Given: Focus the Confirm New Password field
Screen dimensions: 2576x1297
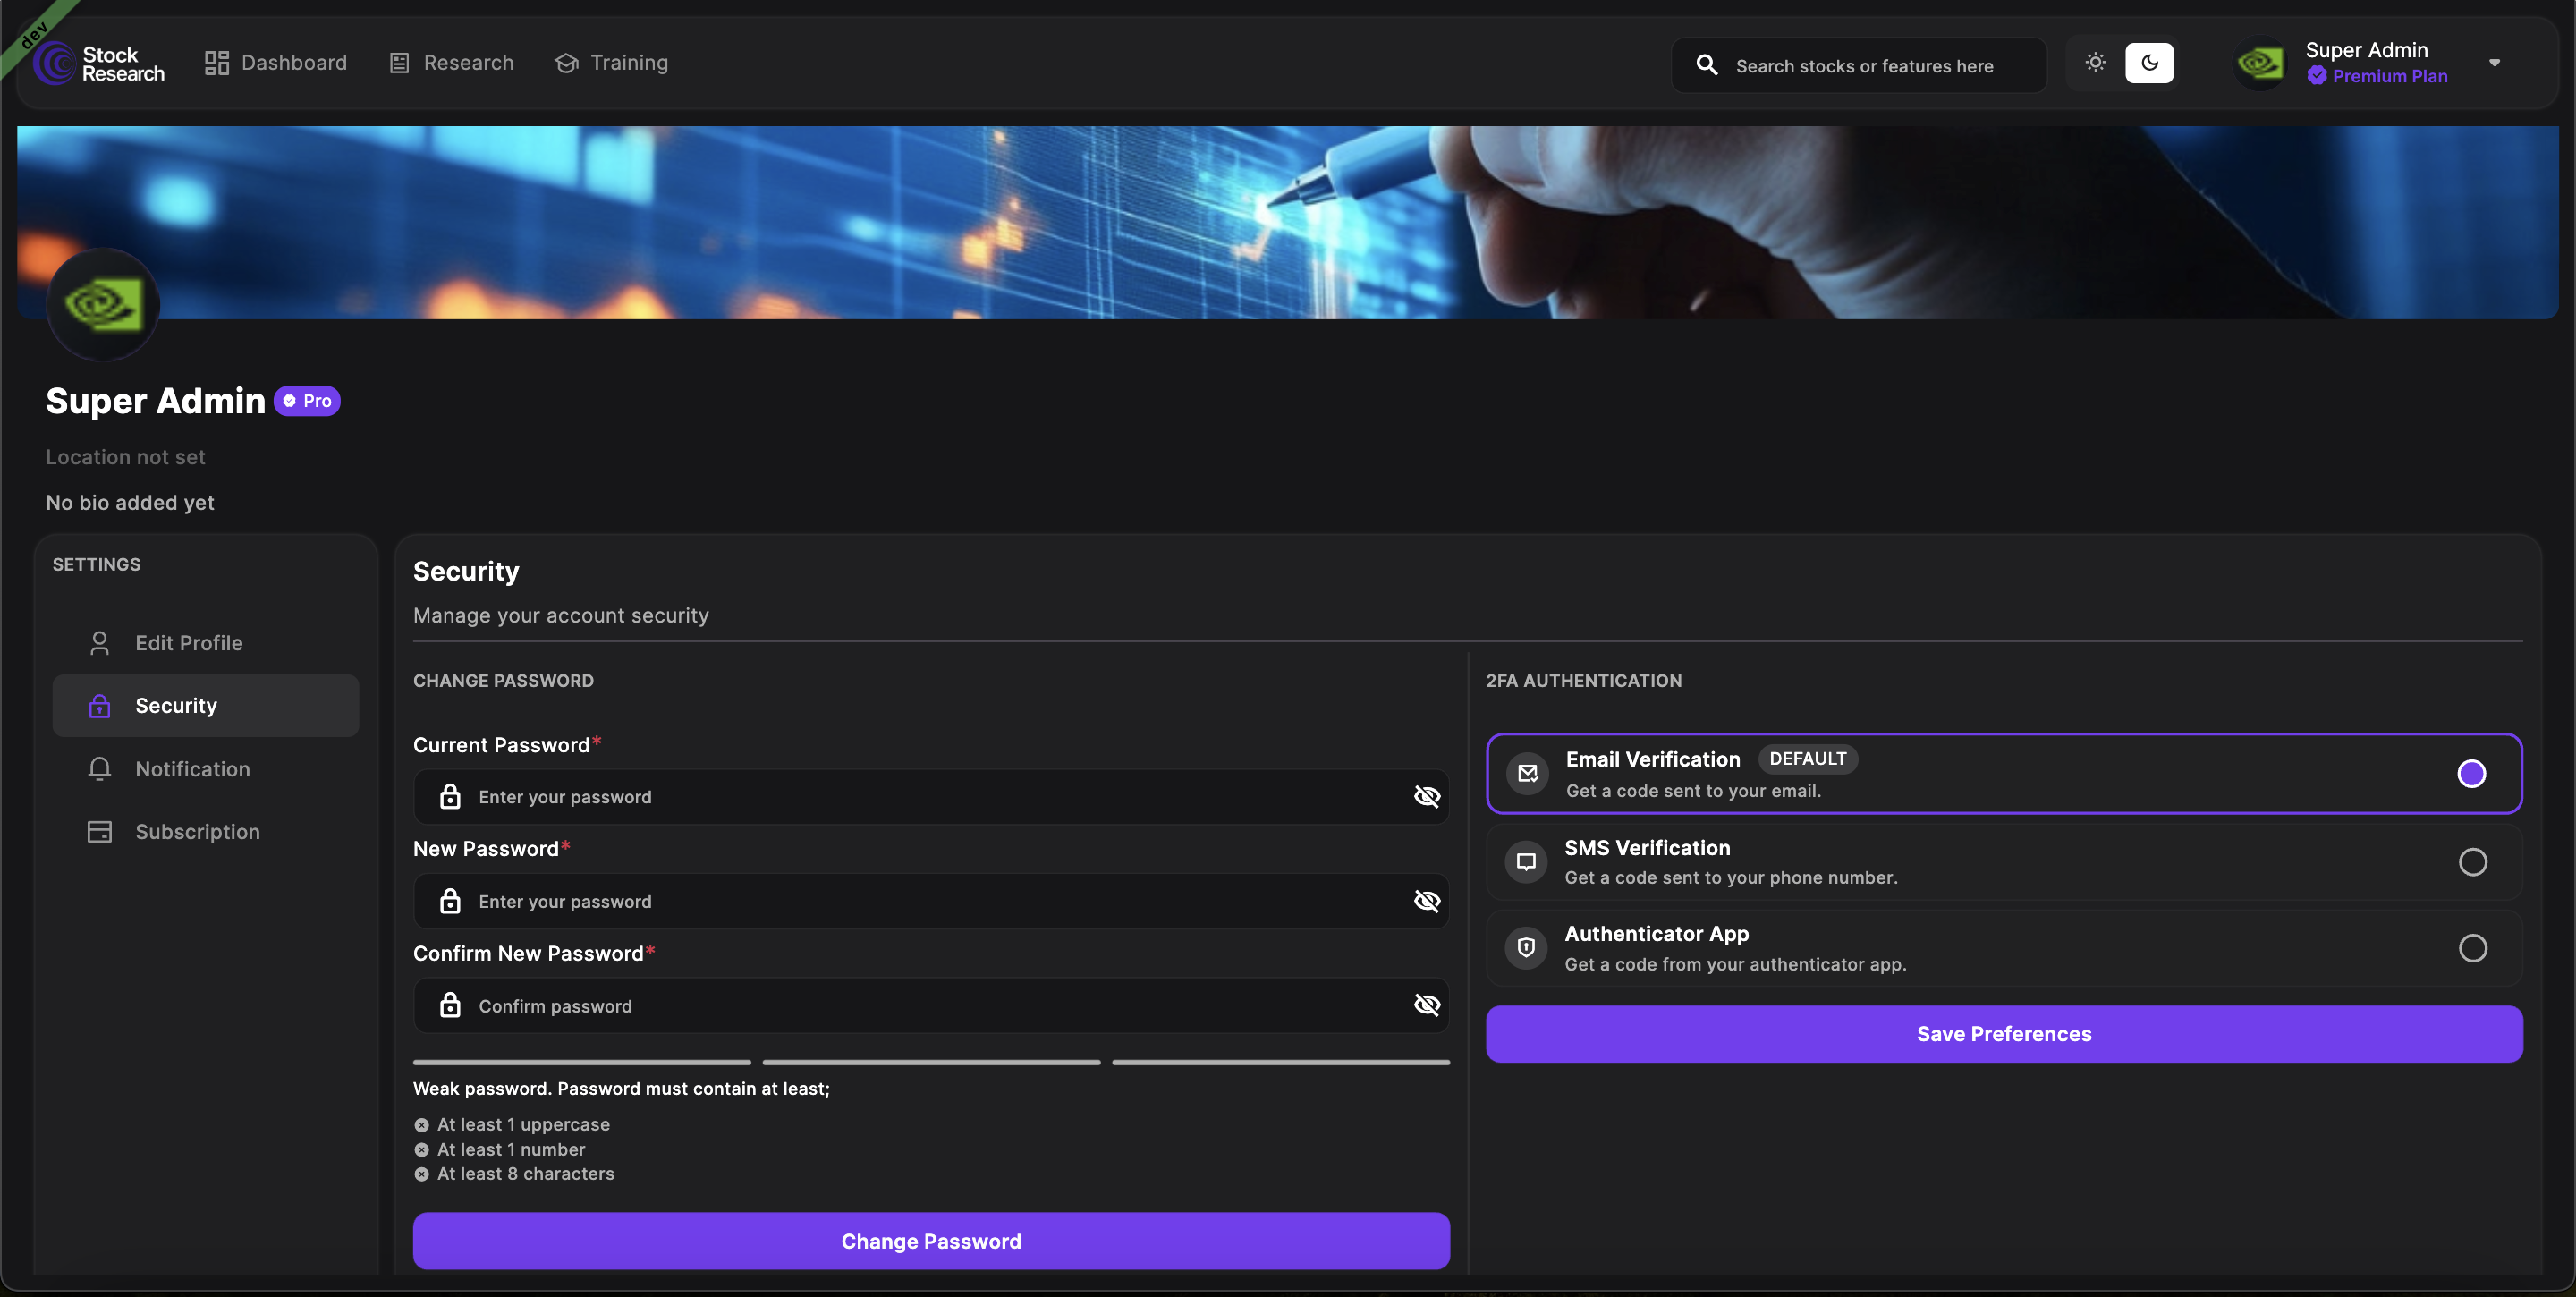Looking at the screenshot, I should (931, 1006).
